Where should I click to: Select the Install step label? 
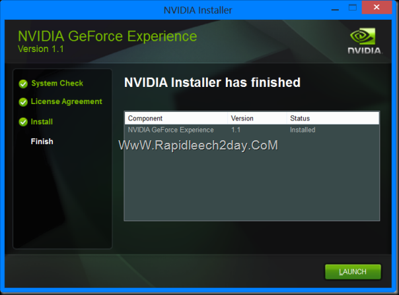(x=42, y=122)
